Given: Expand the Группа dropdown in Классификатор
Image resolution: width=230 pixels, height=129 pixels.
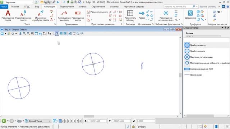Looking at the screenshot, I should point(203,36).
